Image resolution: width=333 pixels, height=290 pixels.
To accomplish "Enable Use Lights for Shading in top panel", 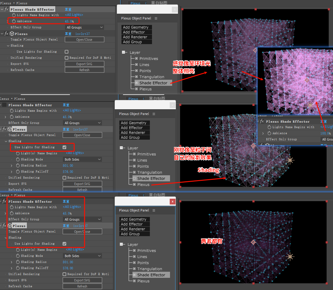I will point(67,52).
